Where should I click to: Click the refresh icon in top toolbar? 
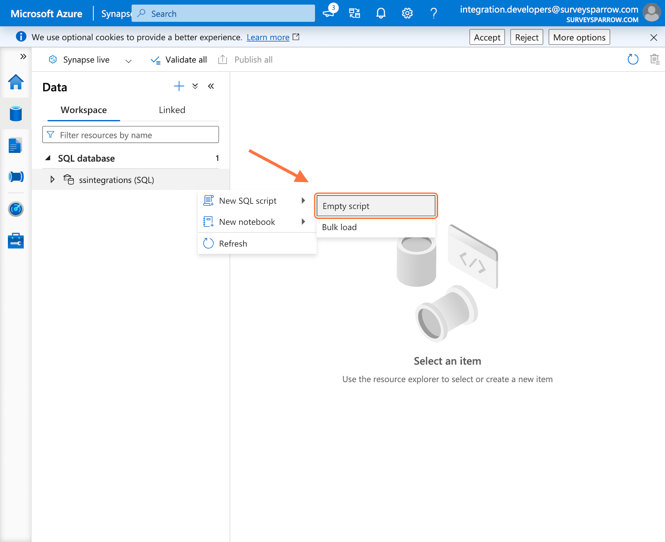[x=633, y=59]
